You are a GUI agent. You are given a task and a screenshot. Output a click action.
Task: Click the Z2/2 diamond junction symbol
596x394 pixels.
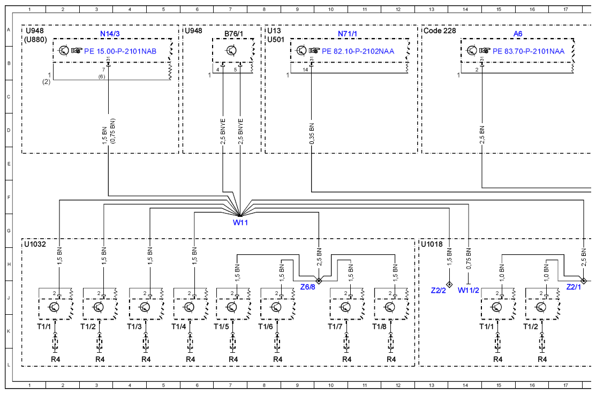[x=449, y=284]
